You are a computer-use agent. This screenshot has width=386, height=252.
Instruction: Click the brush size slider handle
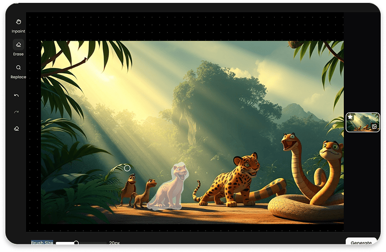click(76, 243)
